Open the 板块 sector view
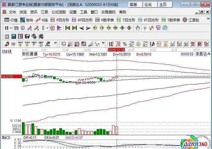The height and width of the screenshot is (149, 212). (x=27, y=20)
